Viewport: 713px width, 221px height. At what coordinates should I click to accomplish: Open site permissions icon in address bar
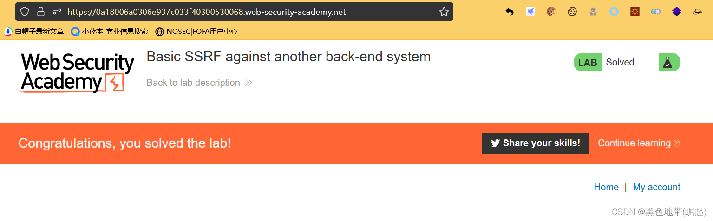click(x=57, y=12)
